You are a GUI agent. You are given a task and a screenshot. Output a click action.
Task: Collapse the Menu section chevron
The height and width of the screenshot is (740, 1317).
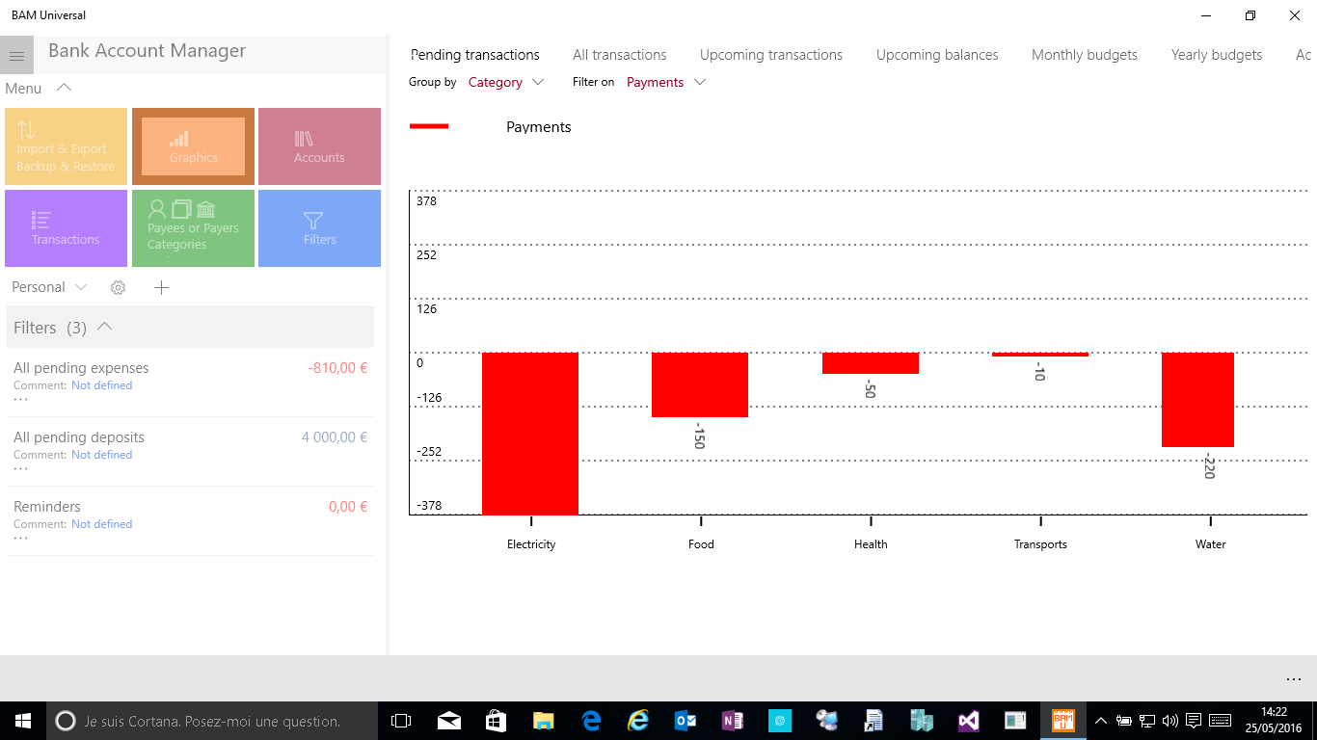pyautogui.click(x=65, y=88)
